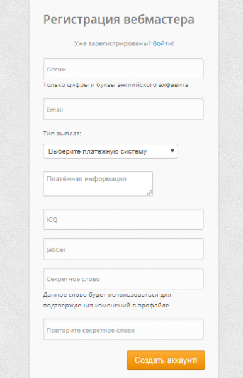The width and height of the screenshot is (243, 378).
Task: Select the Повторите секретное слово field
Action: (x=123, y=329)
